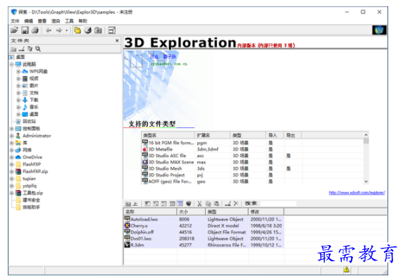Image resolution: width=403 pixels, height=276 pixels.
Task: Click the file types list scrollbar down arrow
Action: pyautogui.click(x=366, y=181)
